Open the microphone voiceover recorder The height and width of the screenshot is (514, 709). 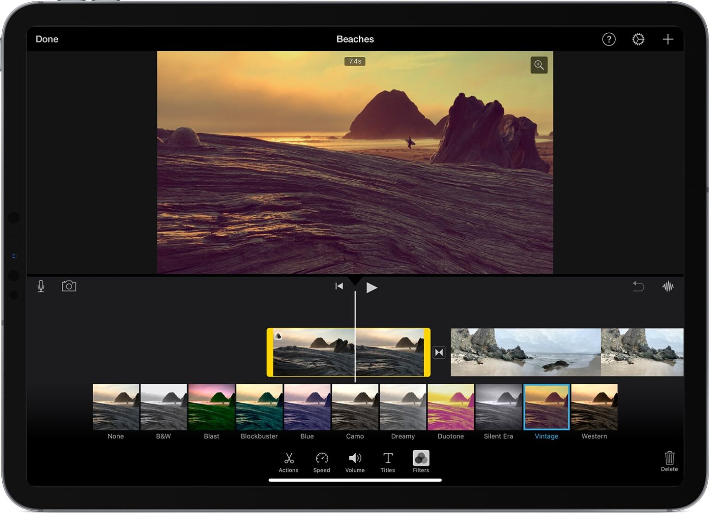(41, 286)
